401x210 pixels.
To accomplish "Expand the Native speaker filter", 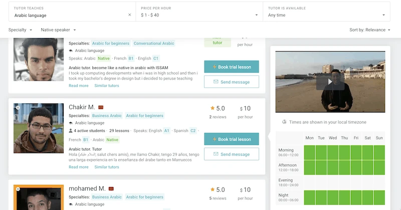I will [58, 30].
